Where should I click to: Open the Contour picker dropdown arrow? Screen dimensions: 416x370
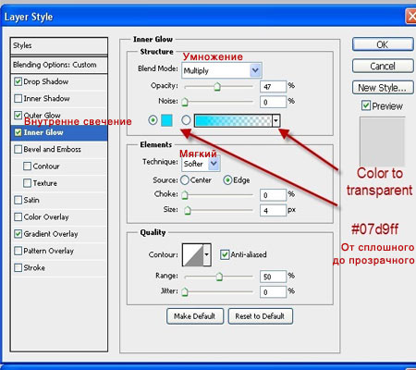(207, 254)
